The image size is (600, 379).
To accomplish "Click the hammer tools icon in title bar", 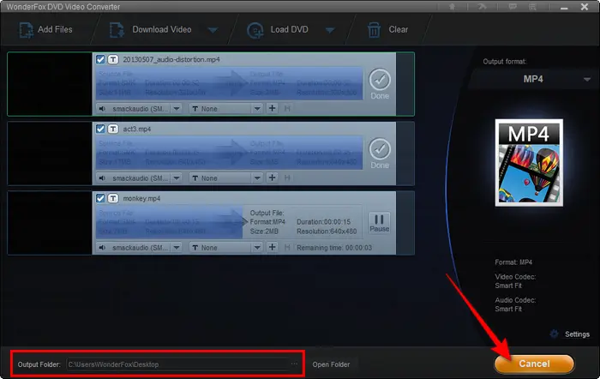I will pos(482,7).
